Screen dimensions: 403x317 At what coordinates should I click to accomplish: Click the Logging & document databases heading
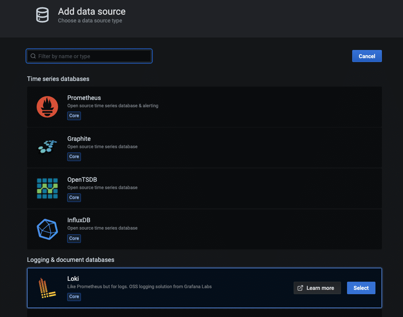71,260
